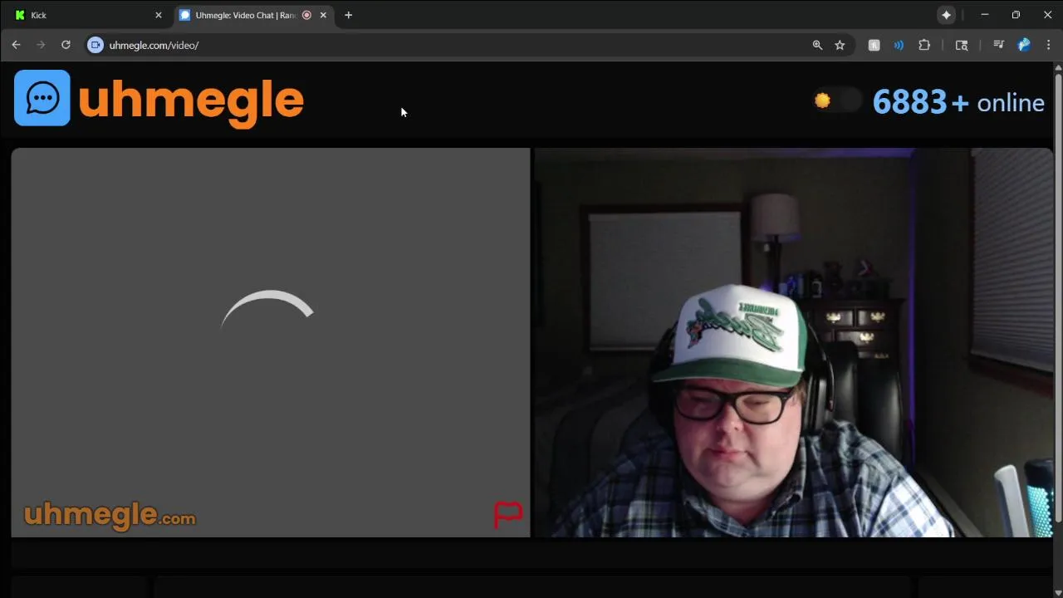Click the gray square extension icon
This screenshot has height=598, width=1063.
pyautogui.click(x=874, y=46)
